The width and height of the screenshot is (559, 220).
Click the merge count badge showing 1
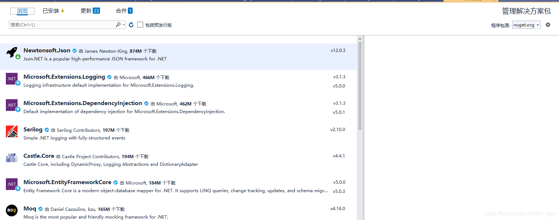[130, 11]
